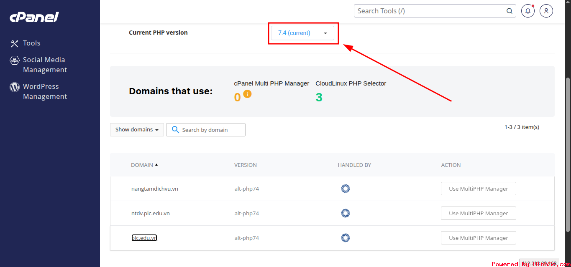The width and height of the screenshot is (571, 267).
Task: Open Tools in the sidebar
Action: tap(32, 43)
